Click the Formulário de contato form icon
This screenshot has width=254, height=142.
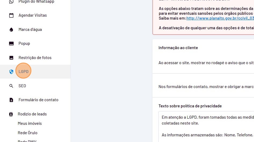pyautogui.click(x=11, y=100)
